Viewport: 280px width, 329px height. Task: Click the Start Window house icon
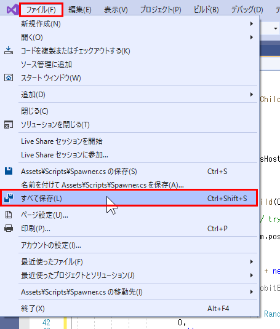point(9,77)
